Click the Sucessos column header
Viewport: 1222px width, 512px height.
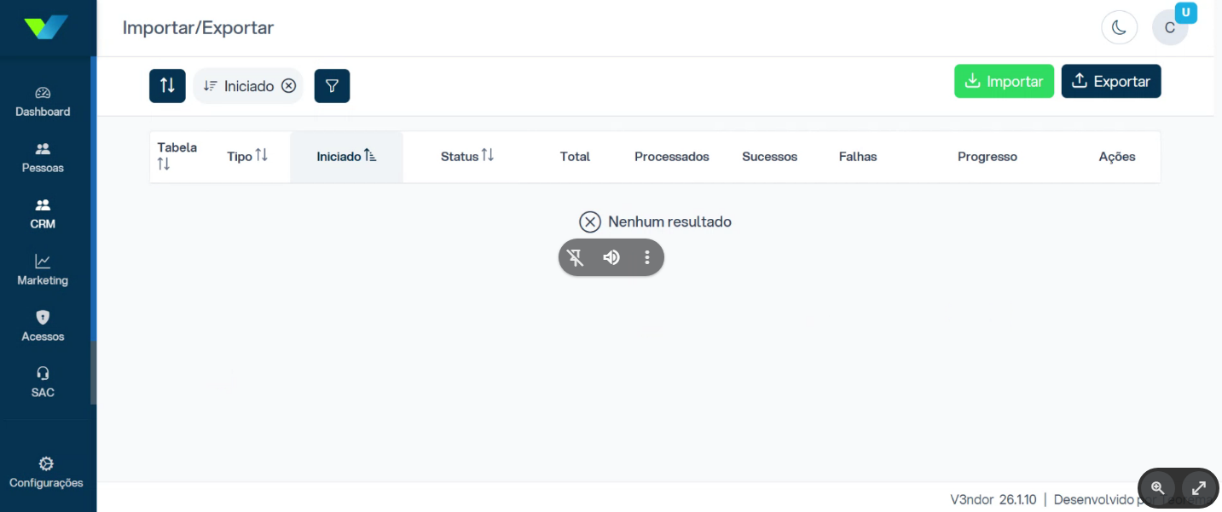(769, 157)
